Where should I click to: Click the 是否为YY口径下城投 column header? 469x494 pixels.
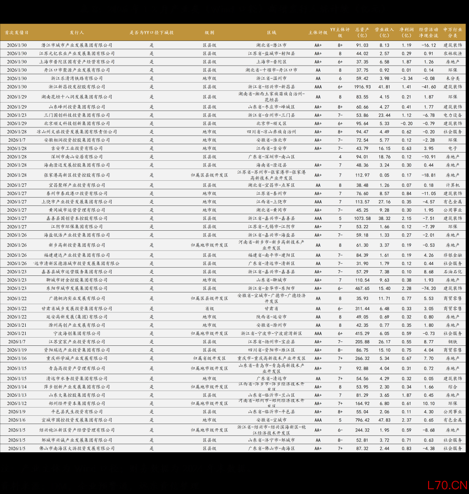(x=152, y=33)
